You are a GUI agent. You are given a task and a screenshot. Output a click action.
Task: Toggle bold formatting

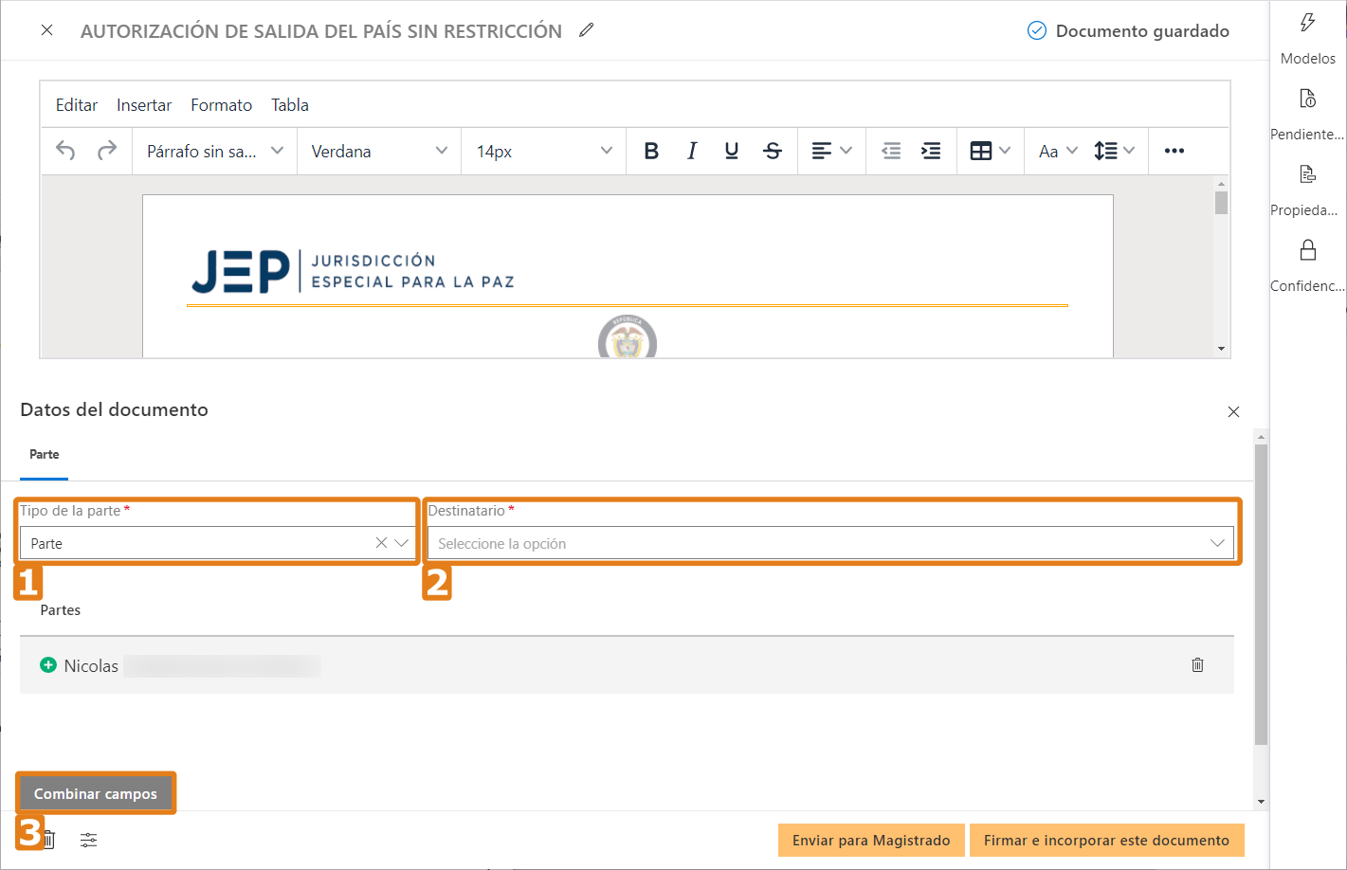pyautogui.click(x=651, y=151)
